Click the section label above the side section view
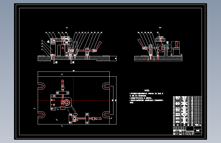 (160, 27)
